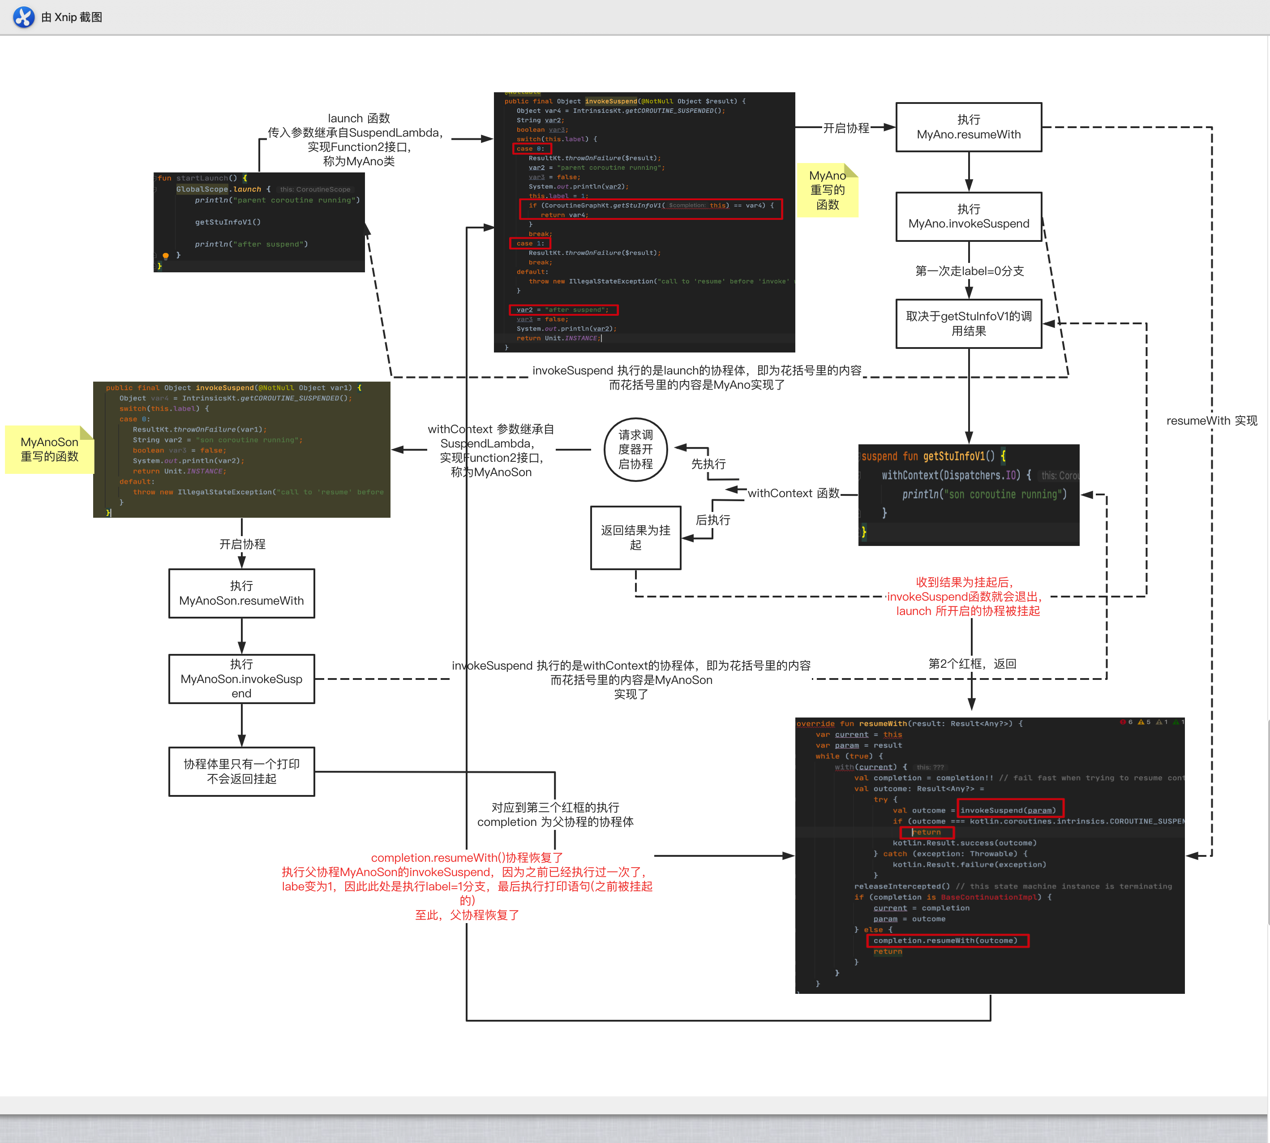Click the "override fun resumeWith" code line
Image resolution: width=1270 pixels, height=1143 pixels.
909,723
